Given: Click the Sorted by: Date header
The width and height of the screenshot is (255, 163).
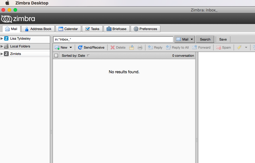Looking at the screenshot, I should point(76,56).
